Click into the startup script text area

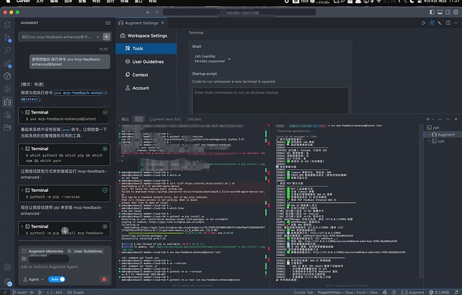tap(271, 100)
